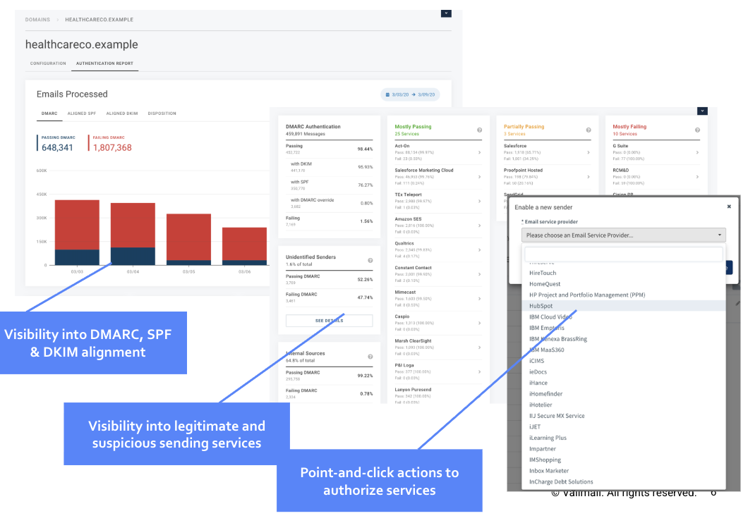Image resolution: width=748 pixels, height=523 pixels.
Task: Click help icon beside Mostly Passing
Action: pos(480,130)
